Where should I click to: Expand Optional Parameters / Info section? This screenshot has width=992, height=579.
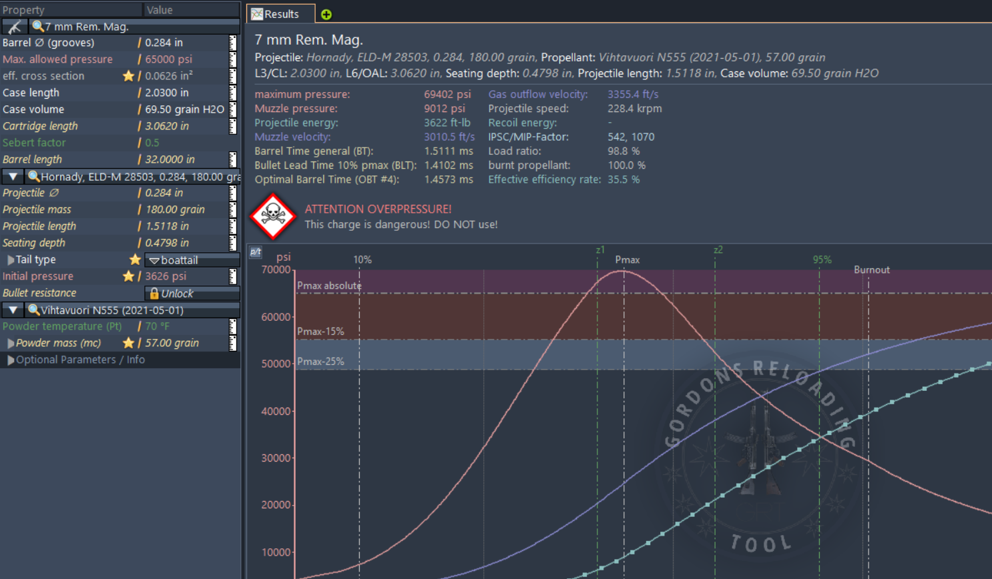11,360
